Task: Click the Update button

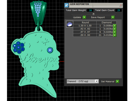Action: pyautogui.click(x=77, y=17)
